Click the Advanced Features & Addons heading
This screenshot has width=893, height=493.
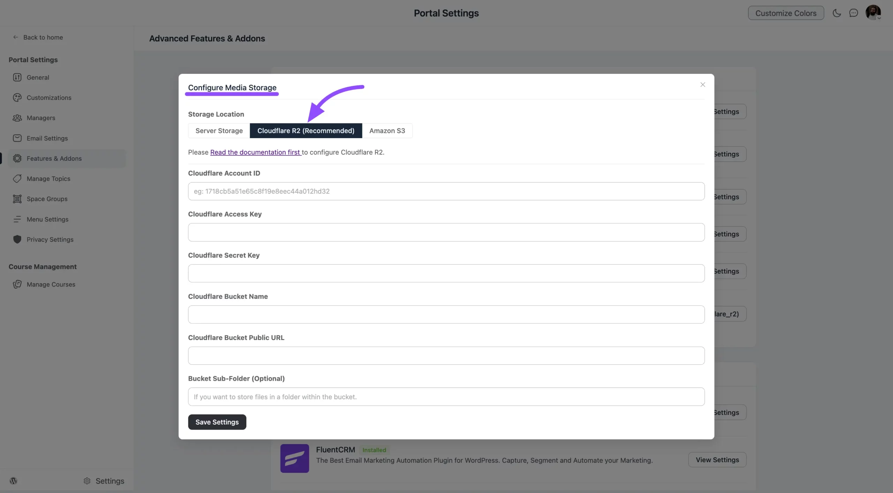click(207, 38)
